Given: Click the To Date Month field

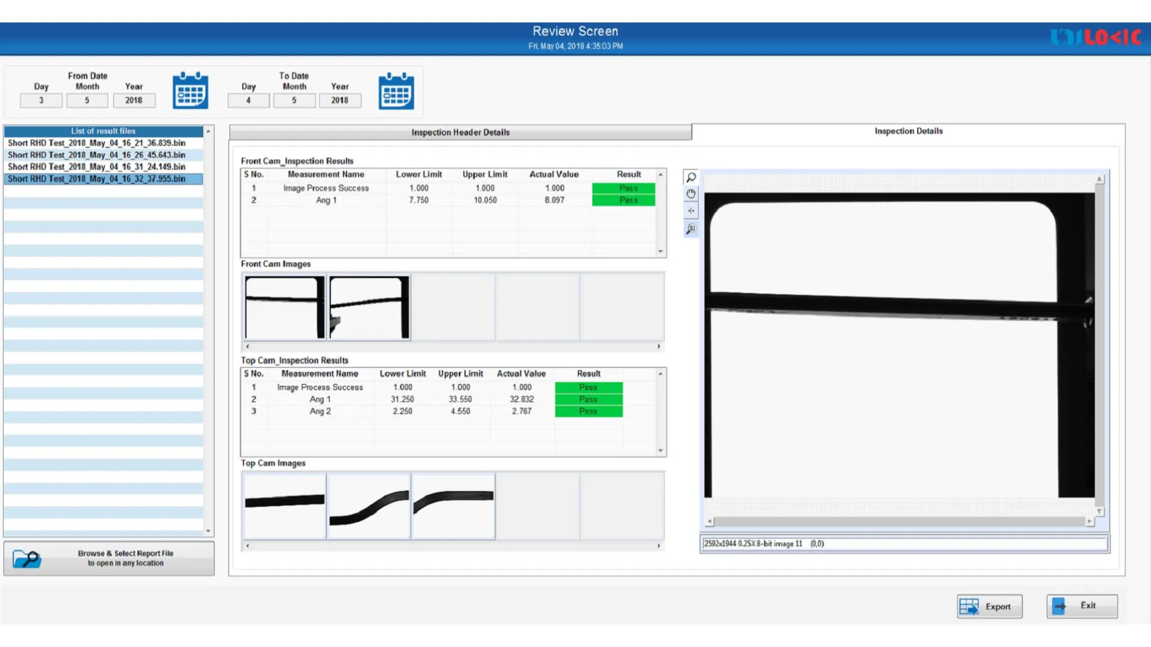Looking at the screenshot, I should pyautogui.click(x=294, y=101).
